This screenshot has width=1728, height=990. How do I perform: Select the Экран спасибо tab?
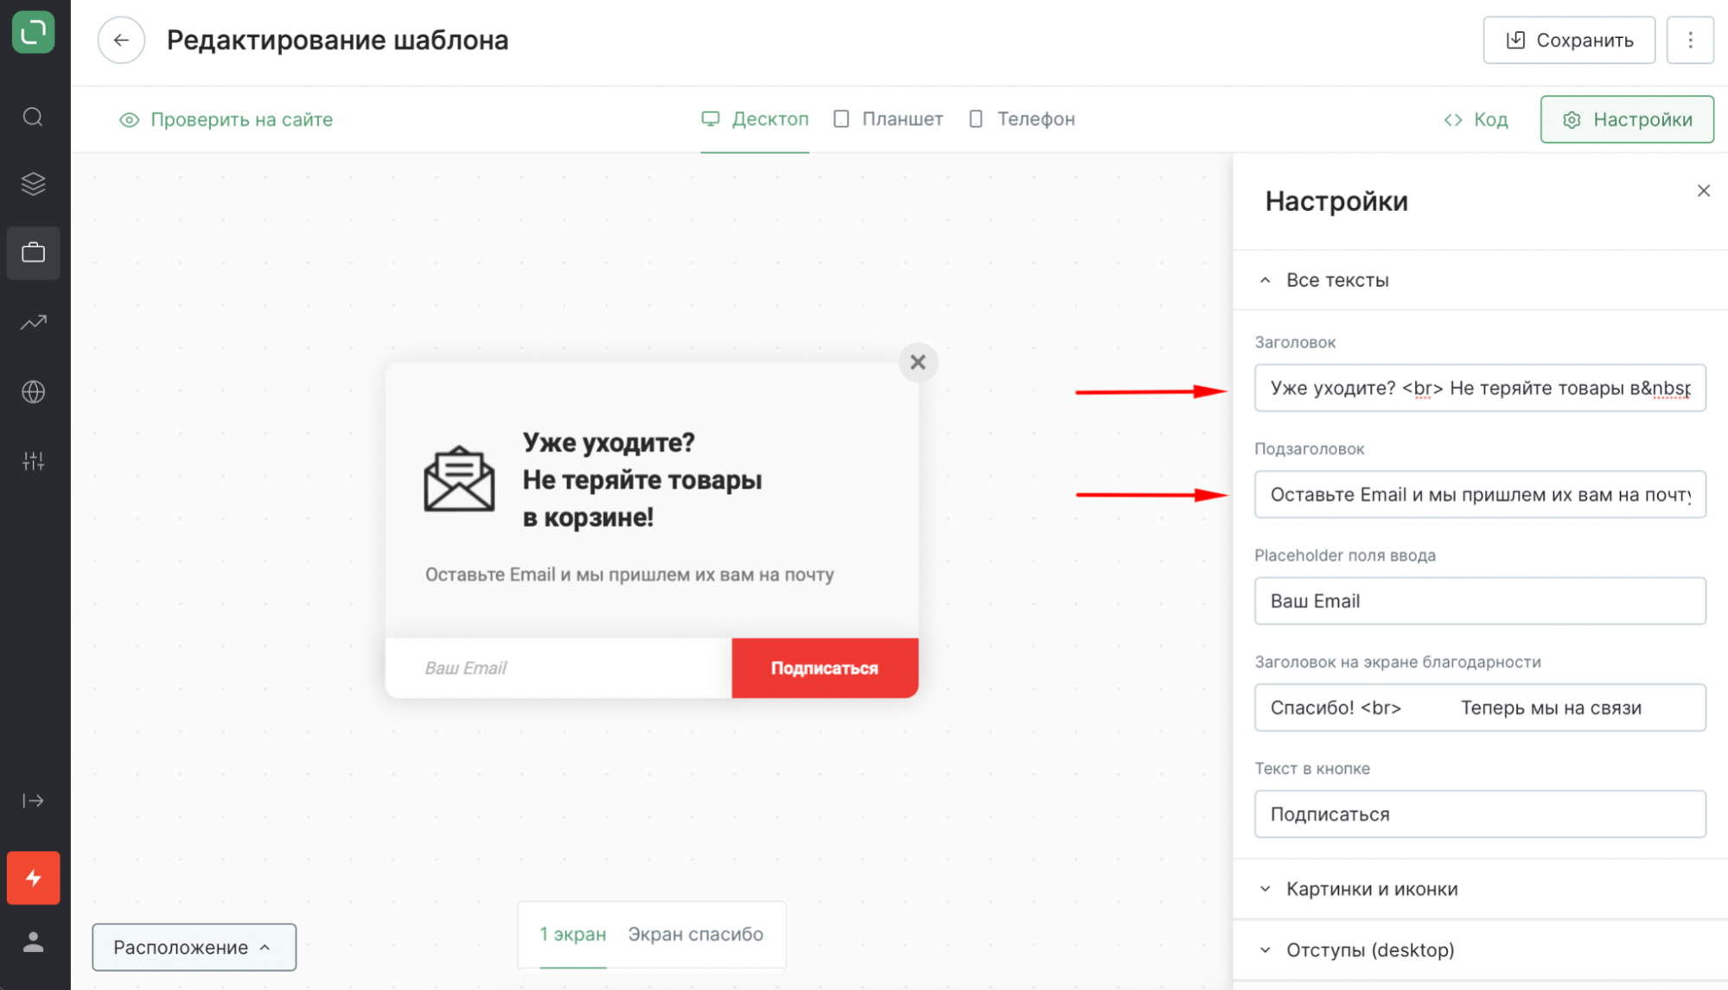(695, 934)
